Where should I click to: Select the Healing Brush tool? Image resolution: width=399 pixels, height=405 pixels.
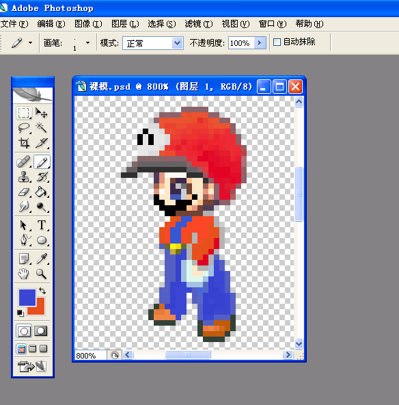tap(24, 162)
